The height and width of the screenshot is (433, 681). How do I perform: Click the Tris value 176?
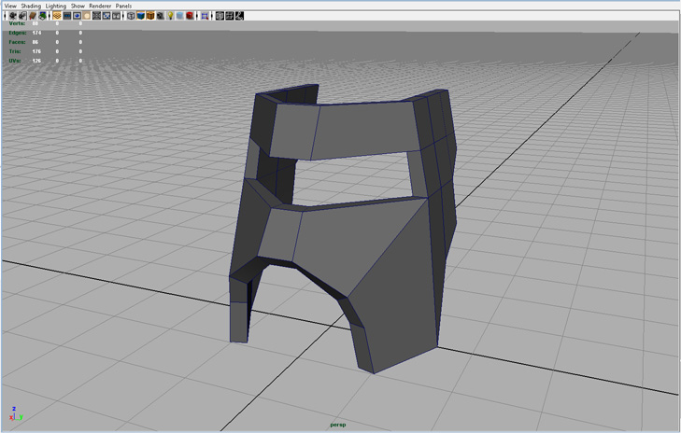coord(36,51)
